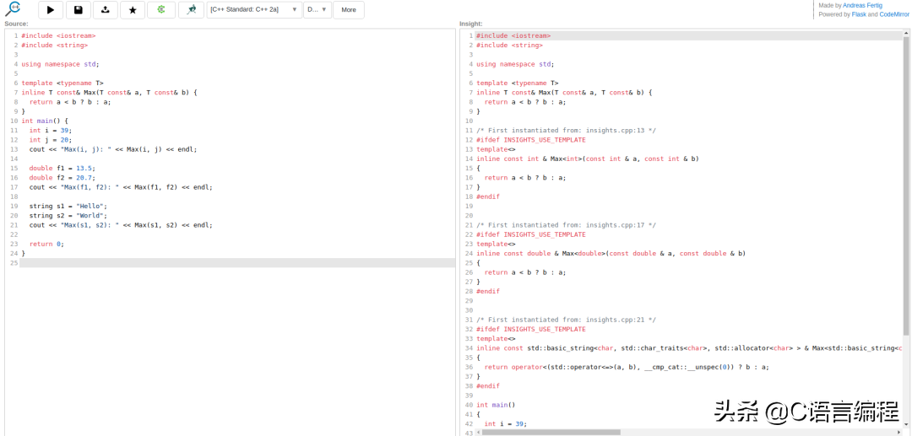Save the source code with floppy icon
Screen dimensions: 912x436
pyautogui.click(x=78, y=10)
